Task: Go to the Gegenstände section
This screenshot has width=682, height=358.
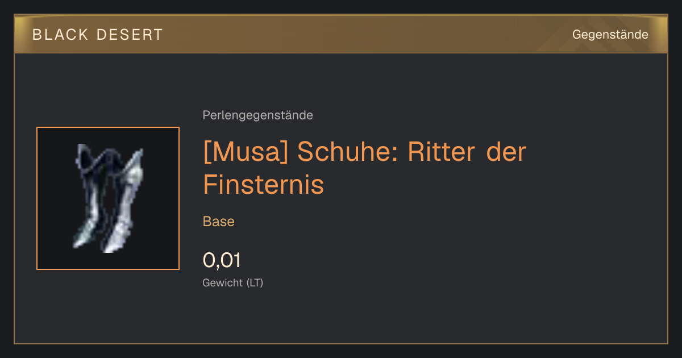Action: tap(610, 35)
